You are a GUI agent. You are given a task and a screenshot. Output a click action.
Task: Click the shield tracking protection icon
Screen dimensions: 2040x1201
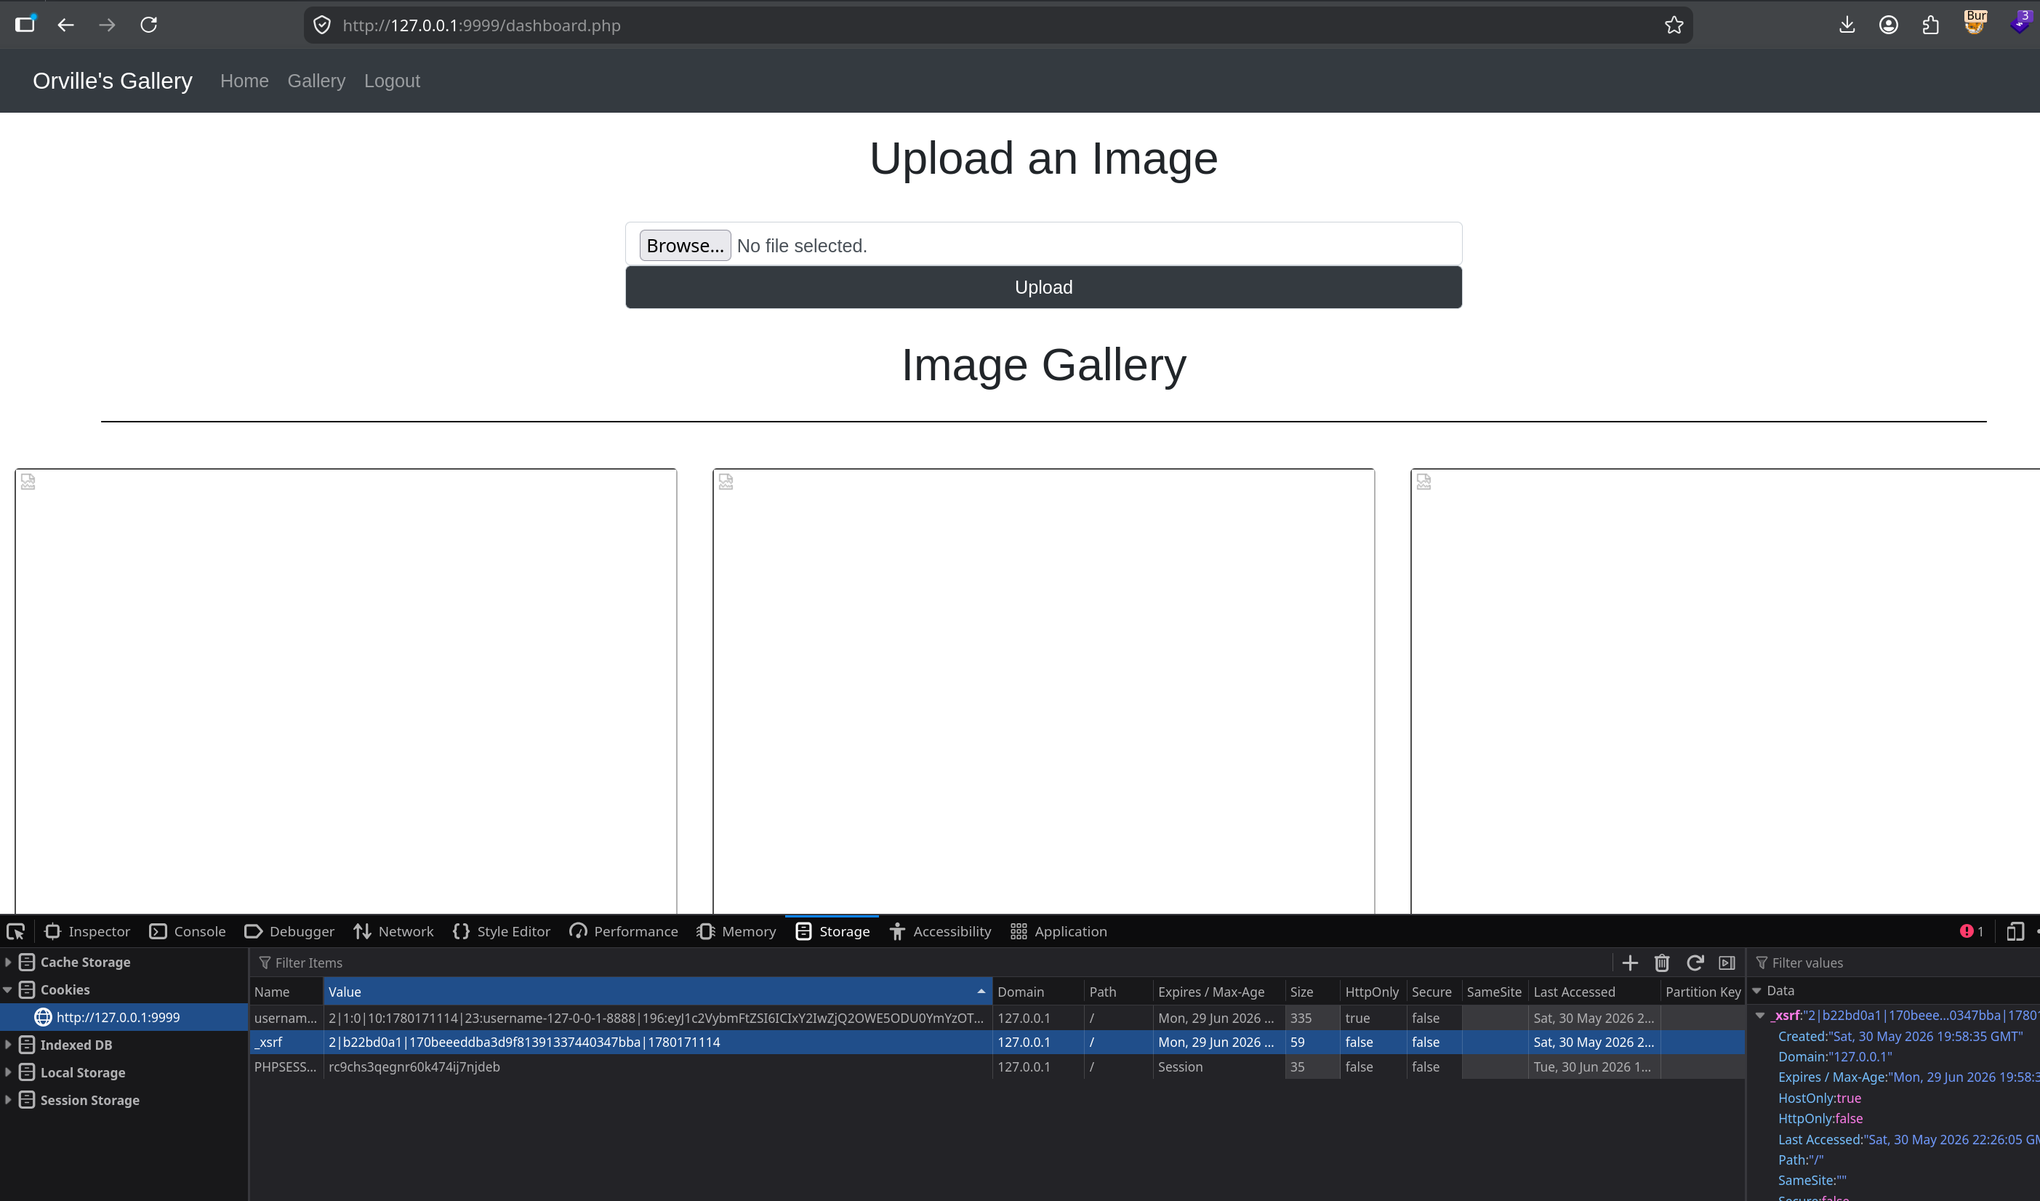pos(322,25)
